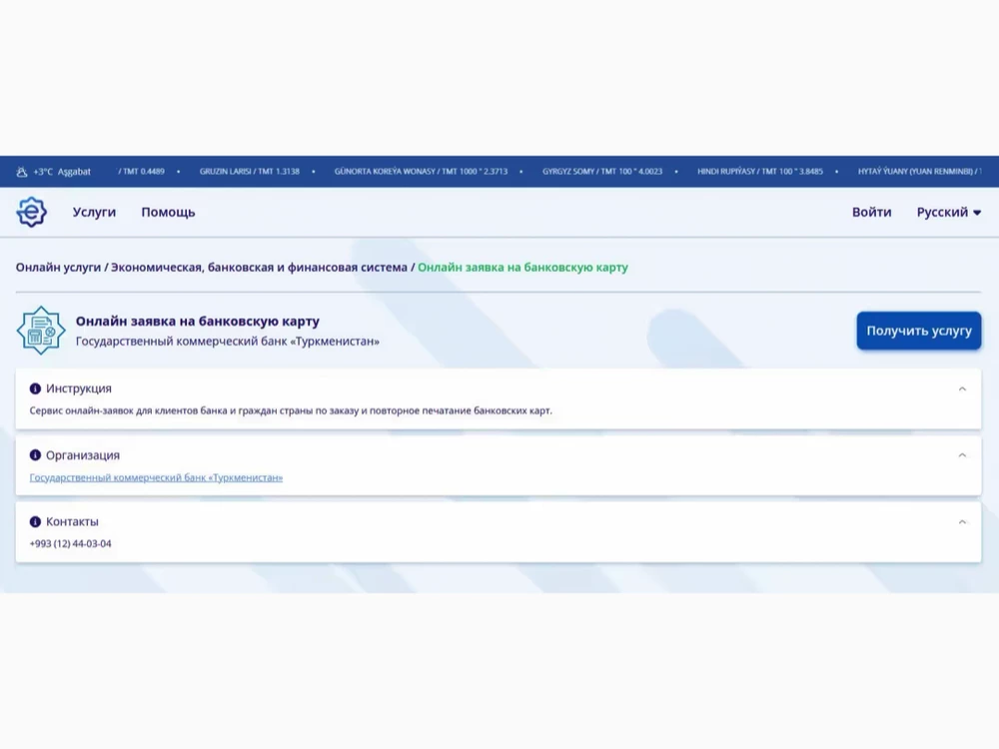Click the GYRGYZ SOMY exchange rate
999x749 pixels.
(602, 172)
